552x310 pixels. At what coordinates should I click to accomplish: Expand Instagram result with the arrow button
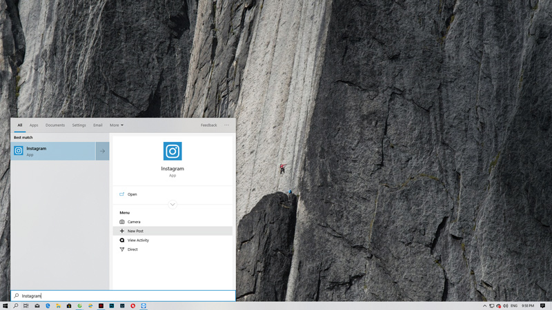tap(102, 151)
